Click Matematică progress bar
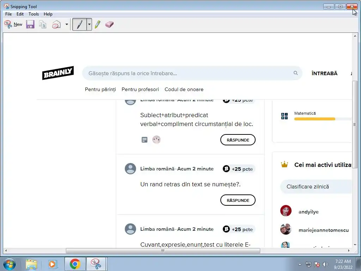 tap(323, 119)
